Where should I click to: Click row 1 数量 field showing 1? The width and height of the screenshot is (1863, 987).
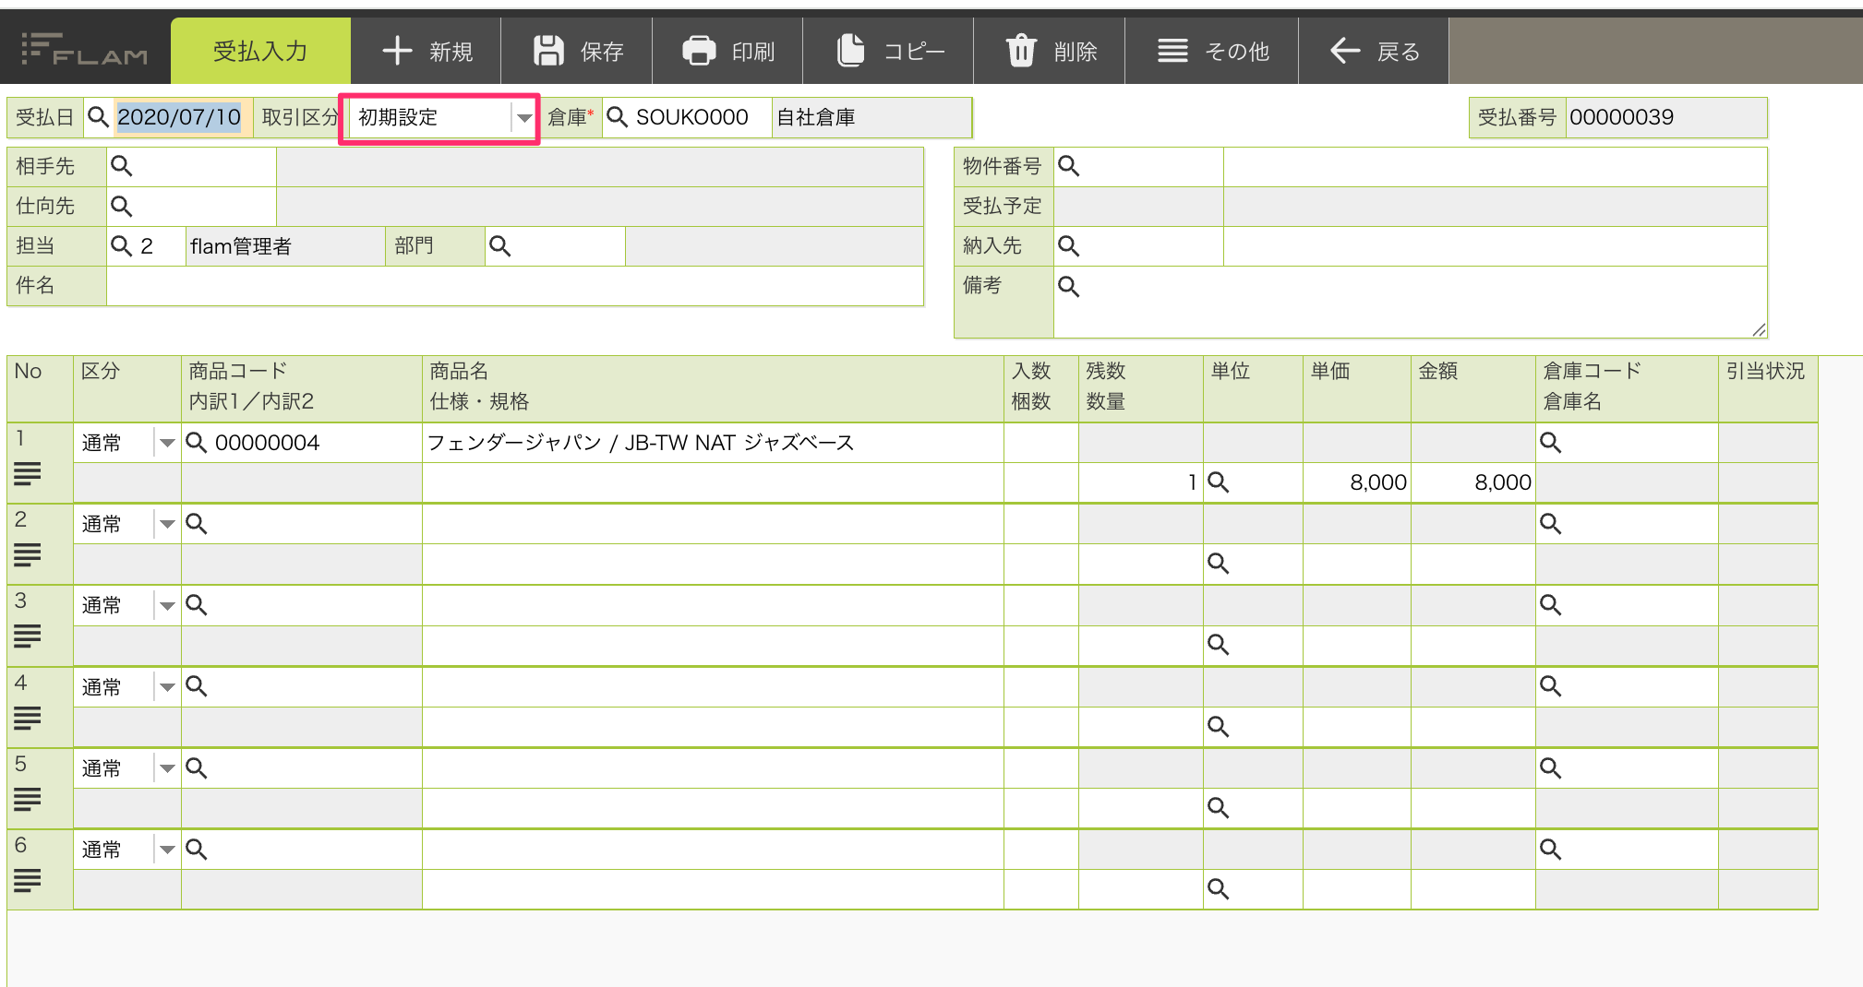tap(1141, 482)
